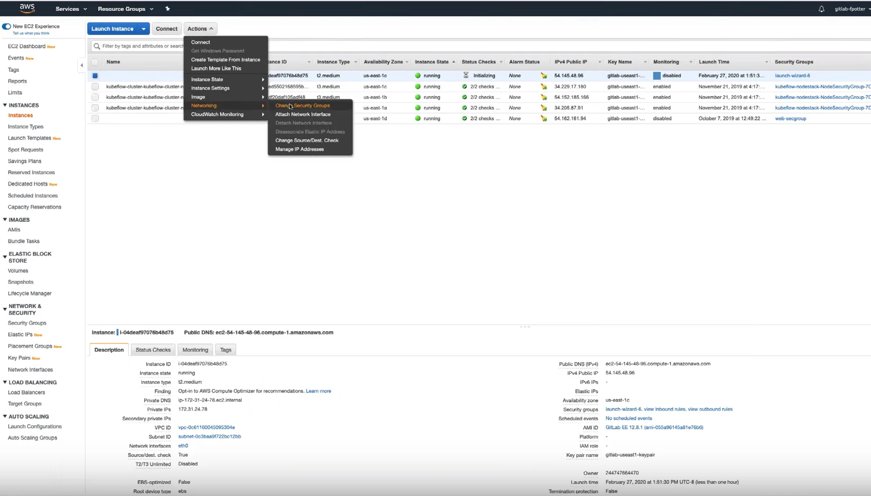
Task: Check the select-all instances header checkbox
Action: [x=95, y=62]
